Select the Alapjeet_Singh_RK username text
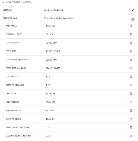The image size is (138, 141). click(x=53, y=10)
